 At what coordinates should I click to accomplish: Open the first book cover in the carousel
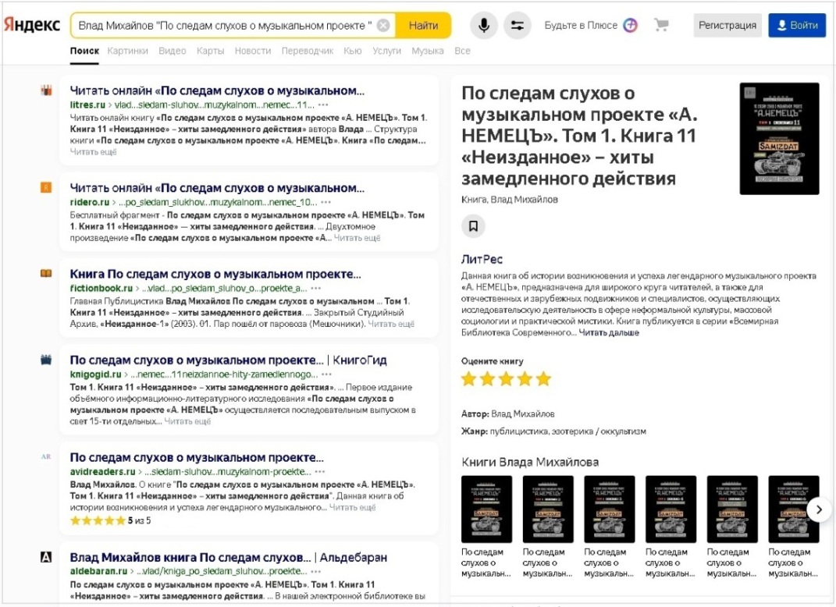coord(486,509)
